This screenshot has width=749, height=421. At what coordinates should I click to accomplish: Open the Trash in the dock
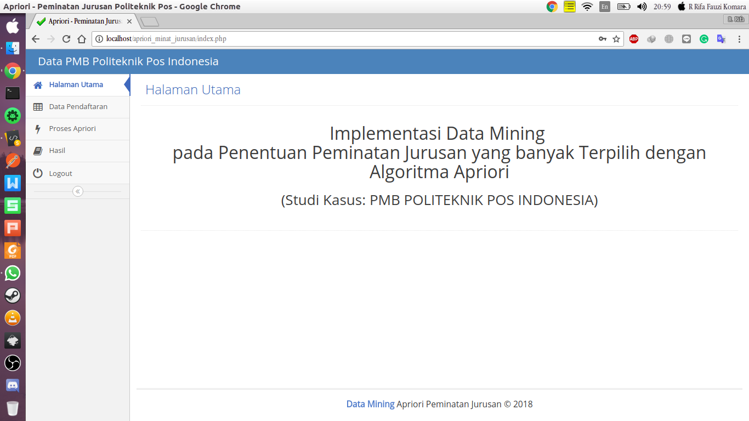(13, 408)
